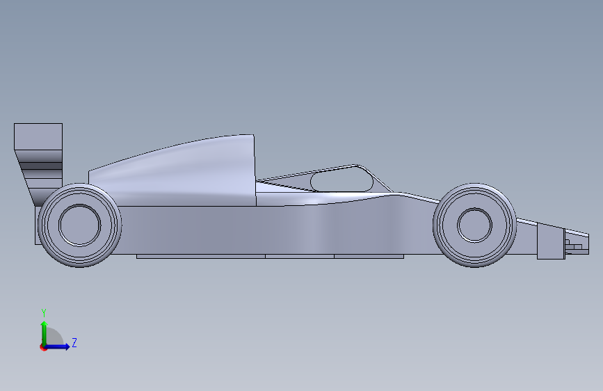603x391 pixels.
Task: Click the green Y axis arrow of the triad
Action: (x=44, y=332)
